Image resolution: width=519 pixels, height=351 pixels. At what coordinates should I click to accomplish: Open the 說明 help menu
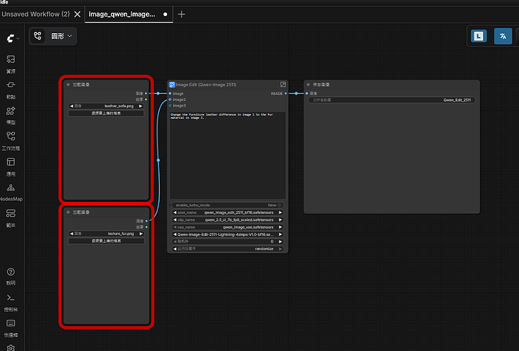11,277
